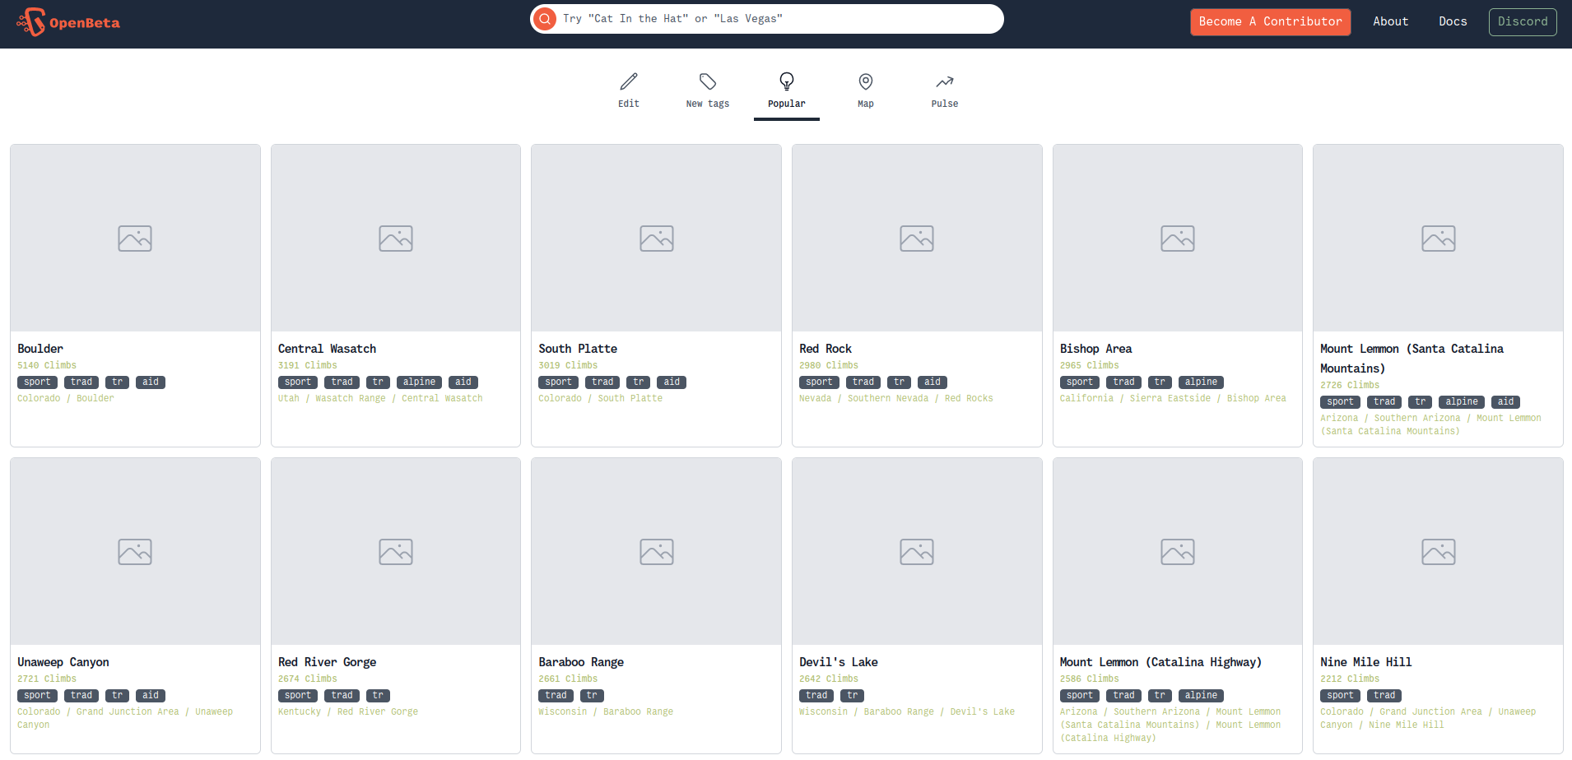Screen dimensions: 1572x760
Task: Click the Baraboo Range card thumbnail
Action: tap(656, 551)
